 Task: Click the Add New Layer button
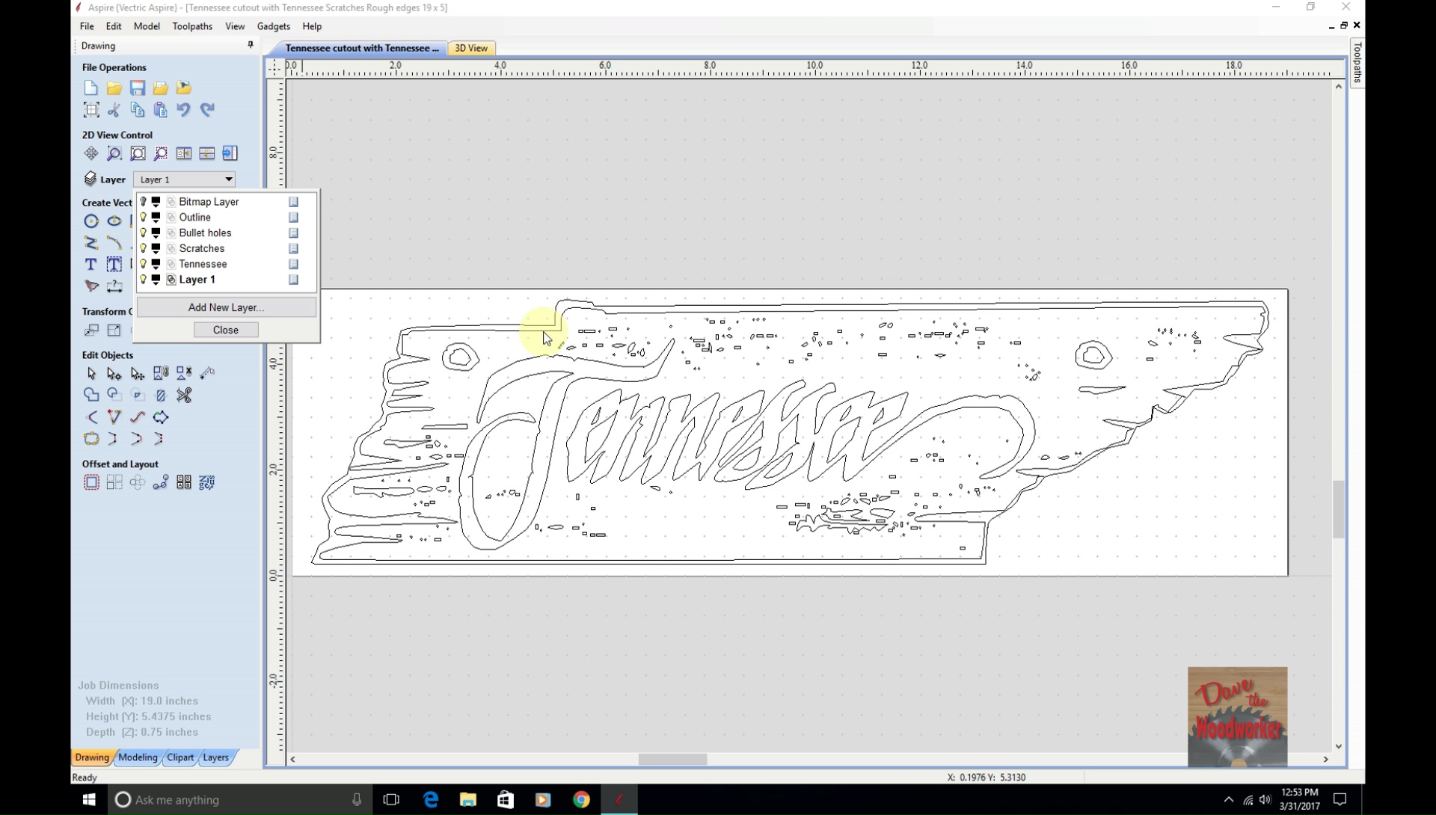(226, 307)
